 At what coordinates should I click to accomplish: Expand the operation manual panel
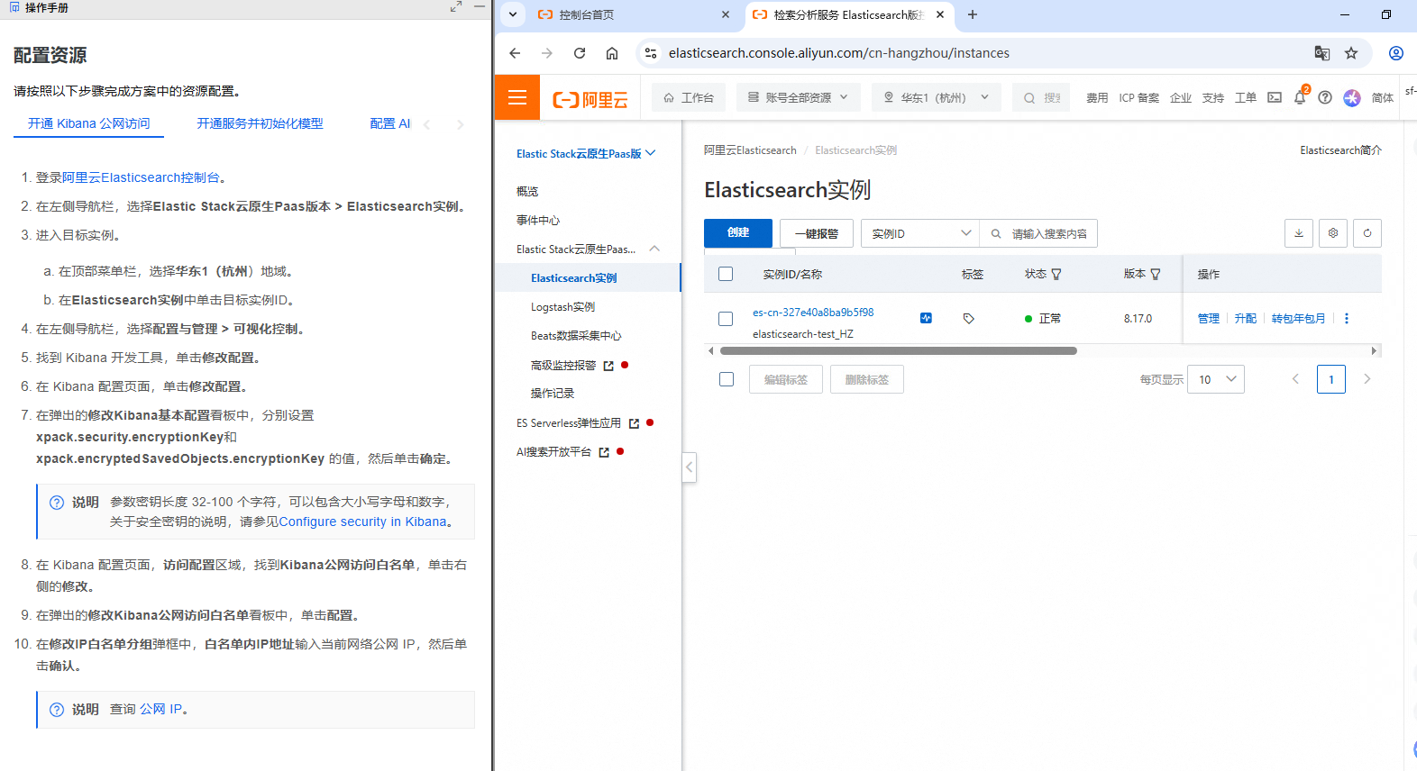(456, 7)
